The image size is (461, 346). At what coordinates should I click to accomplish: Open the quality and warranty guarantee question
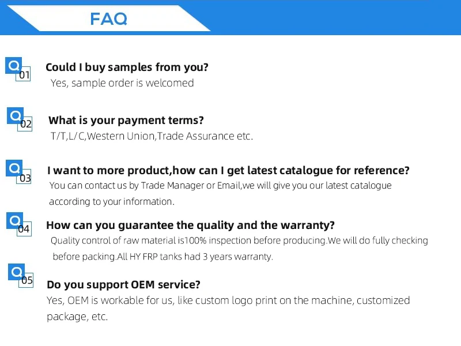click(x=190, y=225)
